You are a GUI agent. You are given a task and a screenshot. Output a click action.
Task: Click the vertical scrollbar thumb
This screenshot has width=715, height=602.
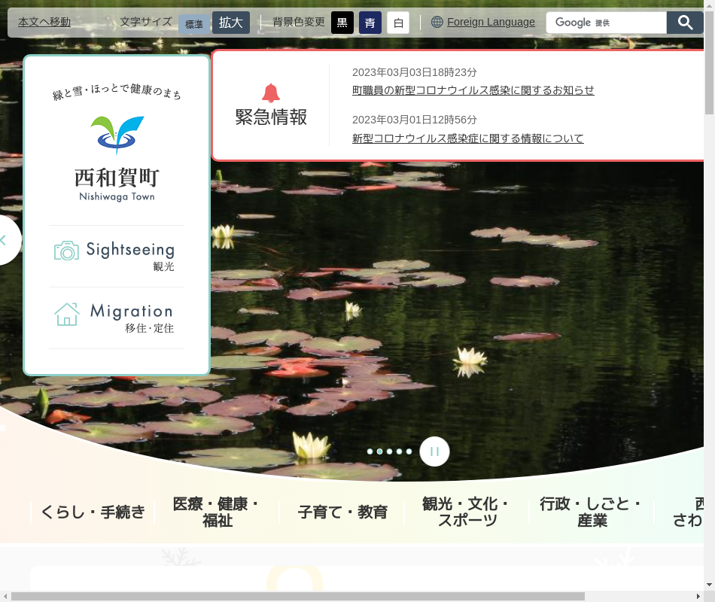tap(709, 62)
